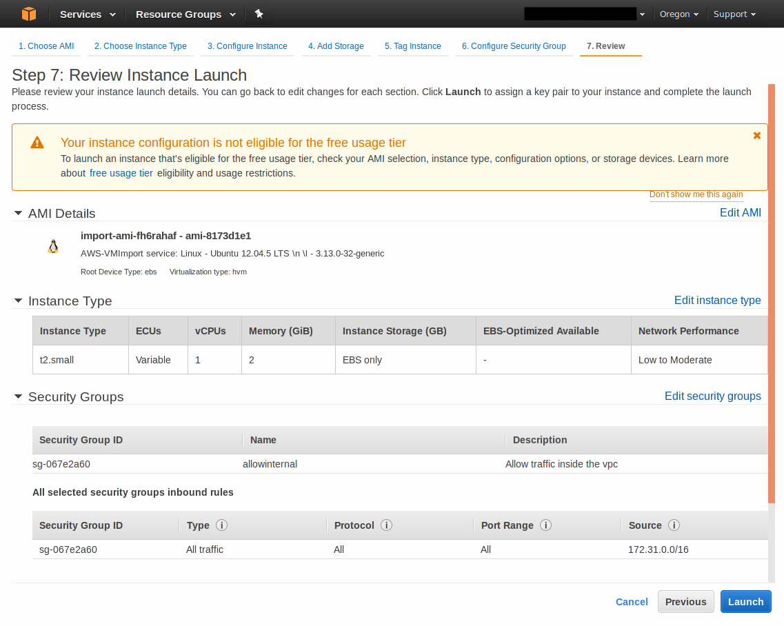Go to the 4. Add Storage tab

coord(336,46)
